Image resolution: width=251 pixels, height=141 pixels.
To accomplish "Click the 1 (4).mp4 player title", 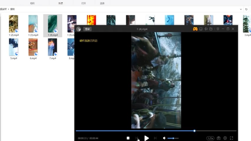I will coord(142,29).
